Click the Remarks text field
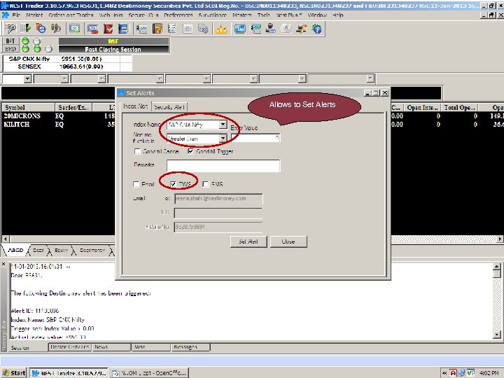This screenshot has height=378, width=504. 223,165
